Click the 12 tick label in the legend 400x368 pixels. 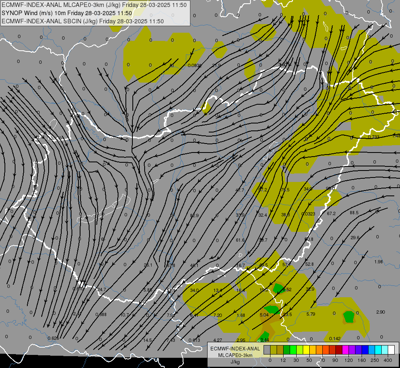click(x=283, y=360)
